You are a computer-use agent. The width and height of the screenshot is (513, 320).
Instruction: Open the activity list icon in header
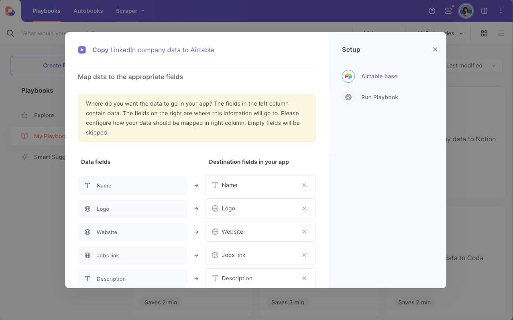point(448,11)
